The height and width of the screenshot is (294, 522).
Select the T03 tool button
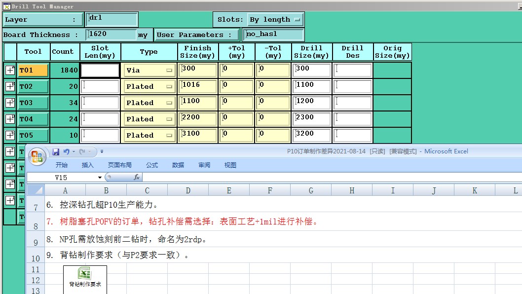click(33, 103)
